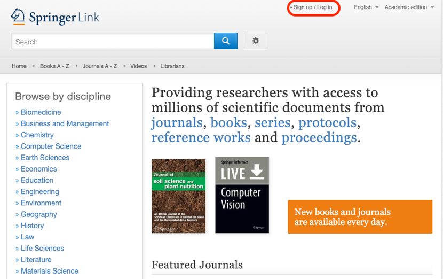Open the English language dropdown

[x=366, y=7]
